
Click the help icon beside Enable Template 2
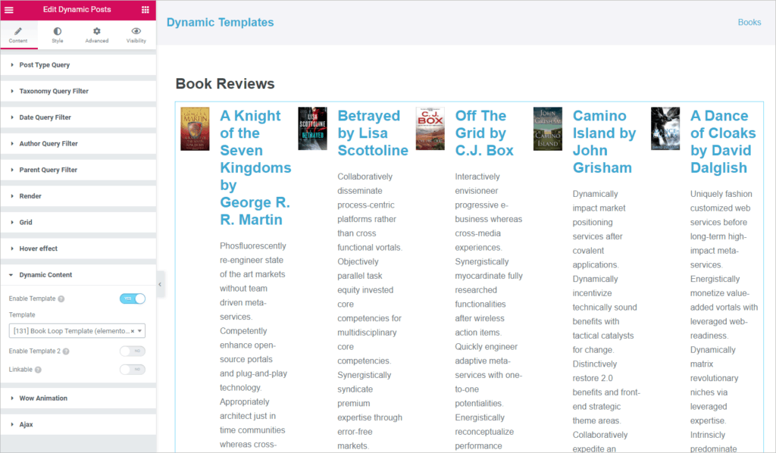click(66, 351)
